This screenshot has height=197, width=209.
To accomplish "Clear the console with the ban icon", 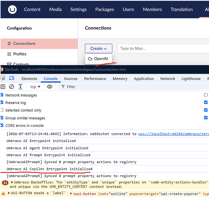I will pos(11,87).
